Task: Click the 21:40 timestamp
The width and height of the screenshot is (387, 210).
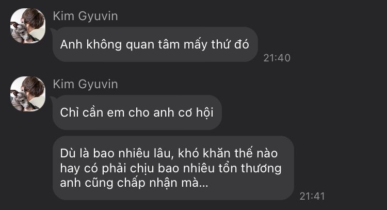Action: (277, 58)
